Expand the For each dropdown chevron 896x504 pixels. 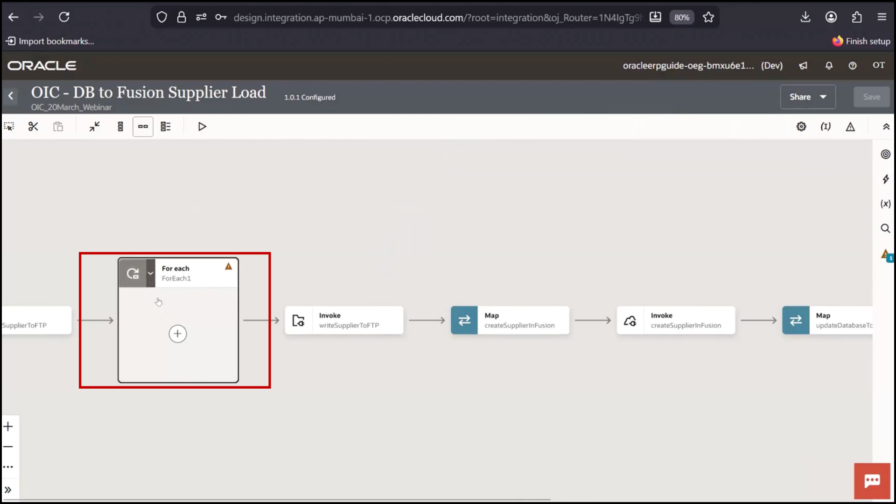150,273
